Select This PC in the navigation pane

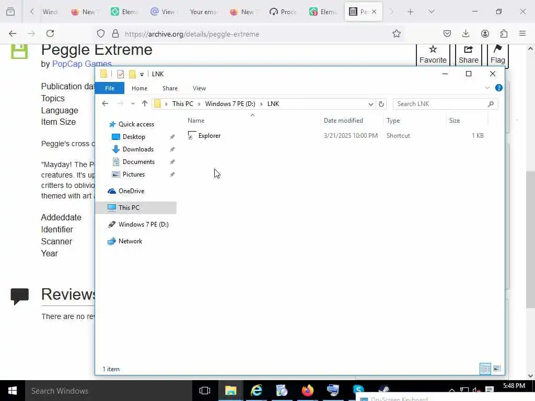(136, 208)
